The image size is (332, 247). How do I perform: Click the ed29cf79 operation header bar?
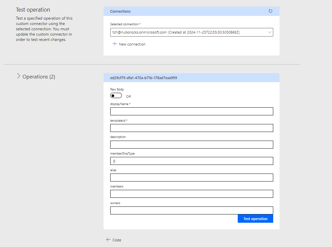pos(192,77)
